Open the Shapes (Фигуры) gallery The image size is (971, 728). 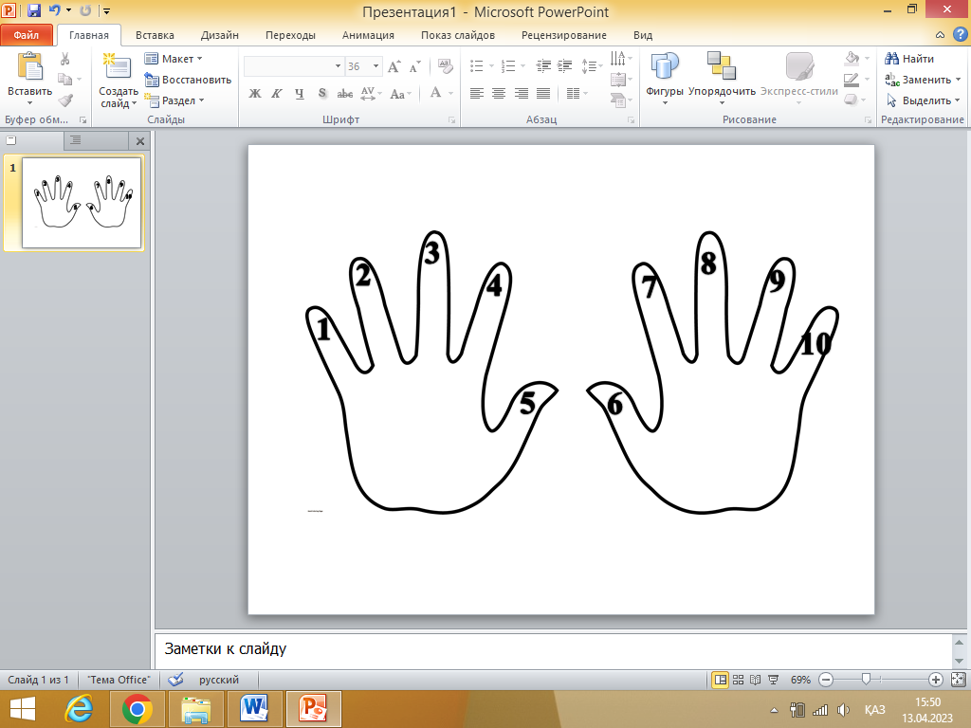(x=665, y=77)
